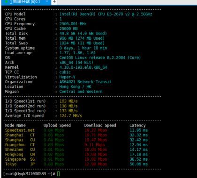The image size is (197, 178).
Task: Switch to the 新建会话 (6) session tab
Action: click(x=26, y=2)
